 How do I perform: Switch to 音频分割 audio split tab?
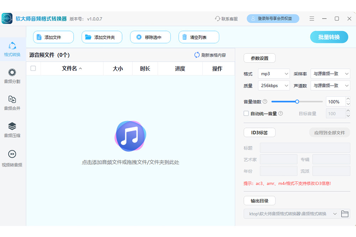pos(12,76)
